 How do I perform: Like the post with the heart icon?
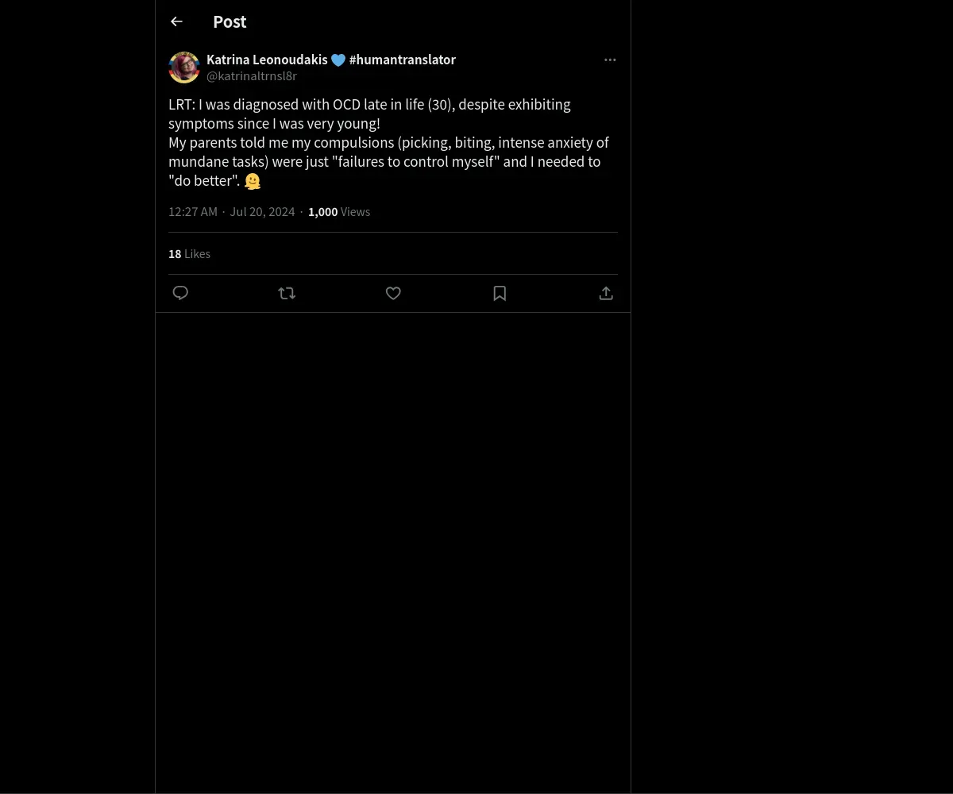pos(393,293)
